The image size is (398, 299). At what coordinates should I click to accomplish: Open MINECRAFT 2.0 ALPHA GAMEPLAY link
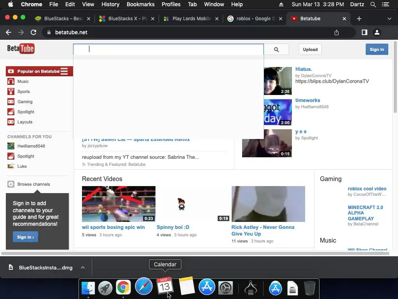[x=365, y=213]
